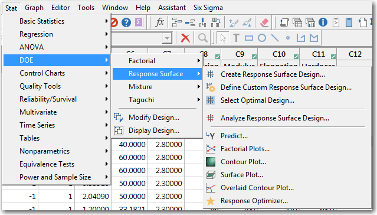This screenshot has width=377, height=215.
Task: Open the Help question mark icon
Action: [x=126, y=22]
